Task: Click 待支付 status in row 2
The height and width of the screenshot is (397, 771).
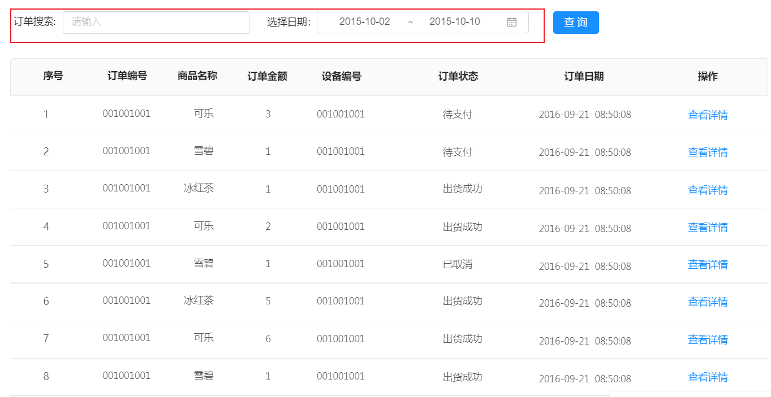Action: click(x=457, y=151)
